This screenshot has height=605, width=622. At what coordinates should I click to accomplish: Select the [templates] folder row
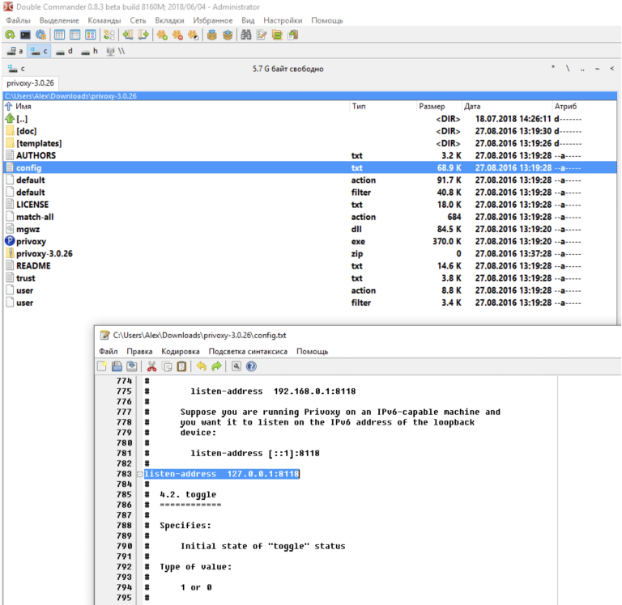click(310, 143)
